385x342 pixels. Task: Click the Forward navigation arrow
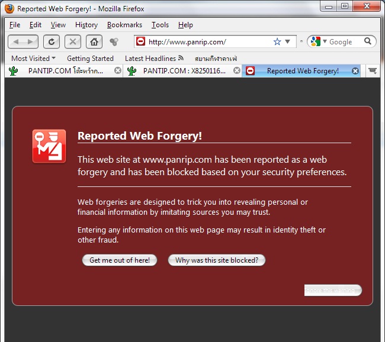(30, 41)
